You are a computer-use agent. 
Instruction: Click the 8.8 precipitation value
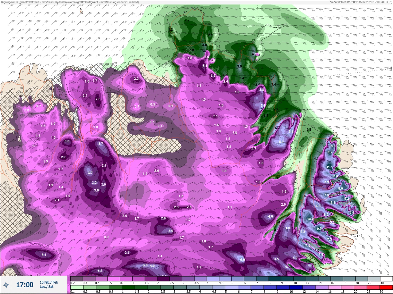click(x=335, y=176)
